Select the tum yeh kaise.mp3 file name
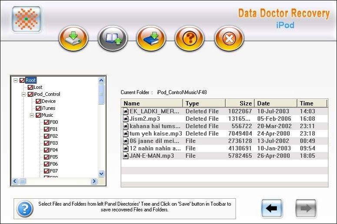337x224 pixels. pyautogui.click(x=156, y=133)
